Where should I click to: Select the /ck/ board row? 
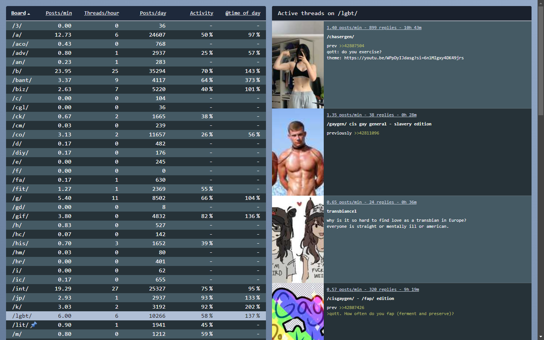(x=136, y=116)
